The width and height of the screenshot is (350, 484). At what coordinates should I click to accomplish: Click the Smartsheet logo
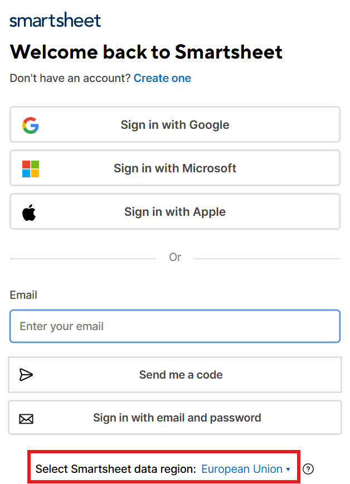tap(55, 21)
